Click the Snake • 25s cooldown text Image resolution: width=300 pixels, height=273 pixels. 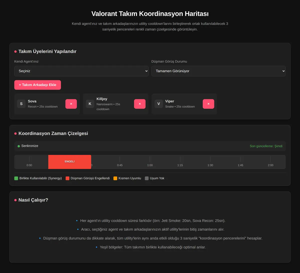180,106
